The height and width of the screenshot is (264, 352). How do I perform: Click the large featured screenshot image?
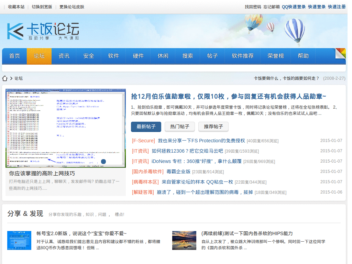66,128
